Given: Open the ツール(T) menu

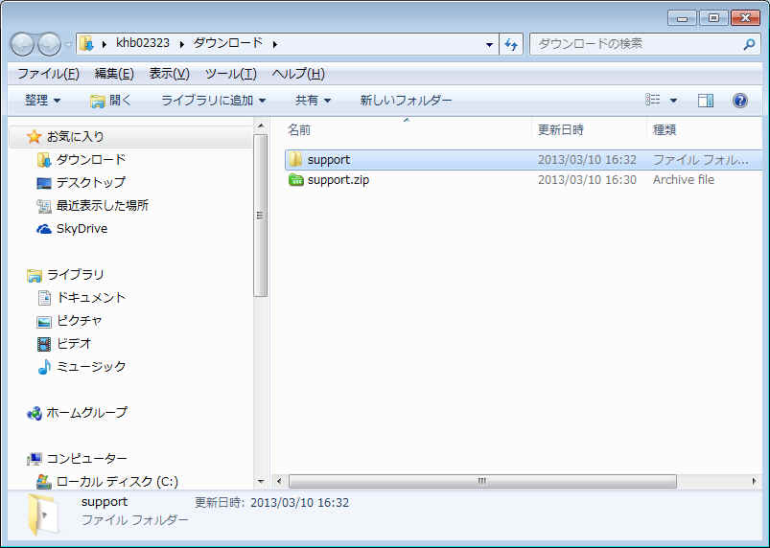Looking at the screenshot, I should coord(231,74).
